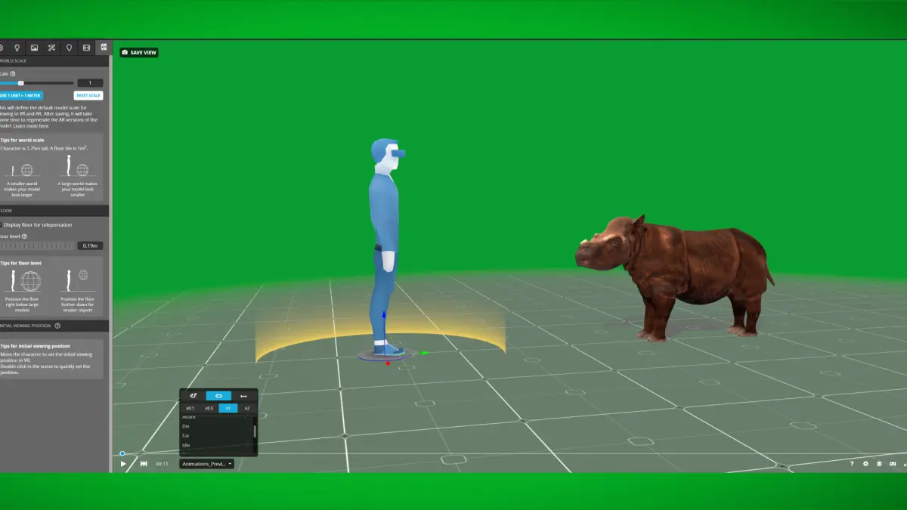Click Use 1 Unit = 1 Meter button

pos(20,95)
